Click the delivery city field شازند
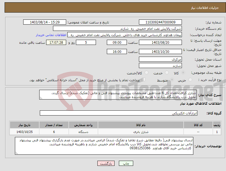The image size is (226, 171). tap(160, 65)
